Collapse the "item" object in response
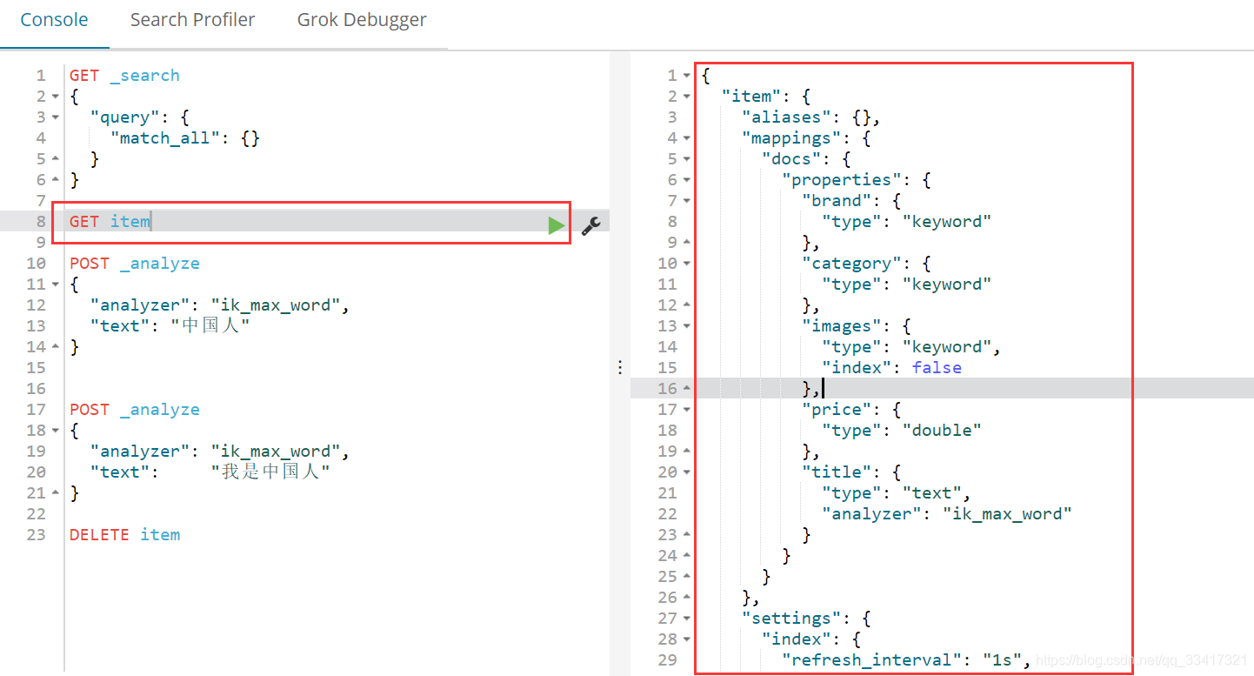The width and height of the screenshot is (1254, 676). pyautogui.click(x=686, y=97)
